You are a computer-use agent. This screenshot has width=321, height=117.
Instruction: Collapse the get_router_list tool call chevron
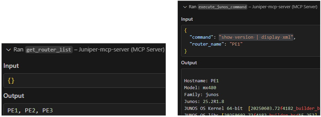9,50
